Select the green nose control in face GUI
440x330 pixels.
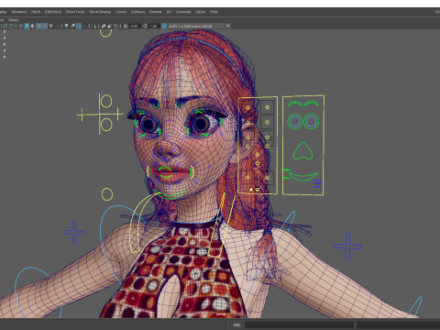302,150
